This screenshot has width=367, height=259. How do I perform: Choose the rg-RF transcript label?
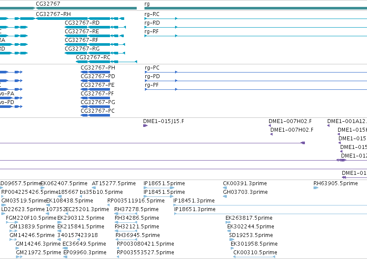(151, 32)
